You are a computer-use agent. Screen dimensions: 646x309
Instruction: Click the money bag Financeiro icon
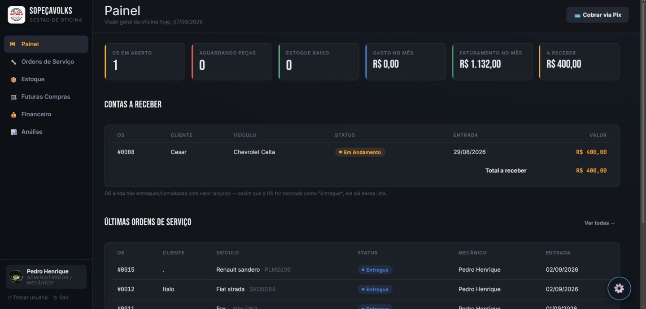13,115
